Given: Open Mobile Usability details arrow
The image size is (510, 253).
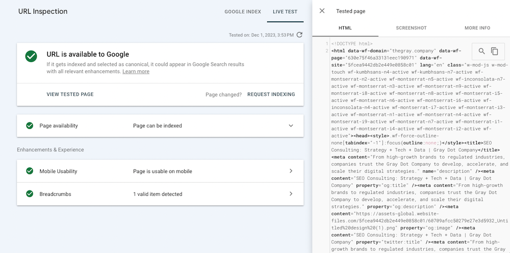Looking at the screenshot, I should (x=291, y=171).
